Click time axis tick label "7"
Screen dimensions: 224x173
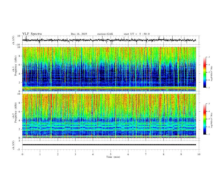coord(146,154)
